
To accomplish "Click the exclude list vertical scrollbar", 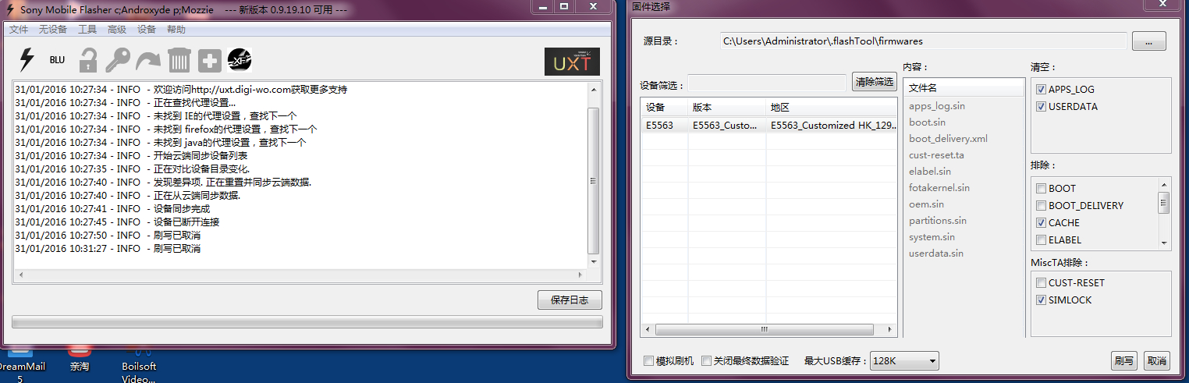I will point(1164,214).
